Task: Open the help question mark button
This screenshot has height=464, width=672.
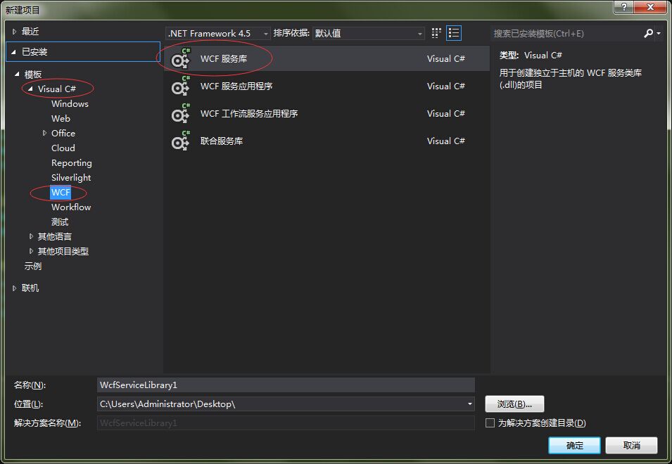Action: [x=624, y=7]
